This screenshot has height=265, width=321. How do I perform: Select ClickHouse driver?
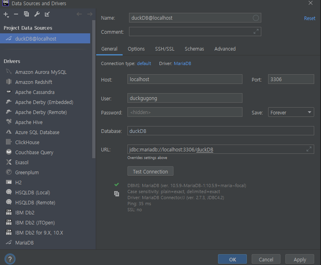coord(46,143)
